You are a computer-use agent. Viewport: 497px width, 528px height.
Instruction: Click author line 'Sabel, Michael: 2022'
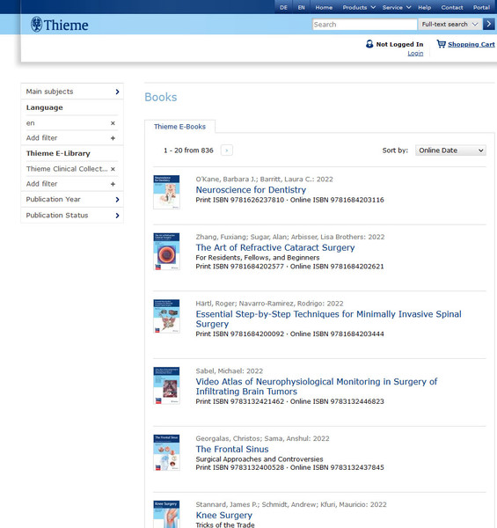click(x=230, y=370)
